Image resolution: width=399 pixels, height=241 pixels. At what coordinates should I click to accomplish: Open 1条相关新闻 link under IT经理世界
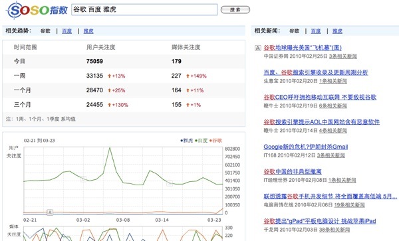[342, 180]
